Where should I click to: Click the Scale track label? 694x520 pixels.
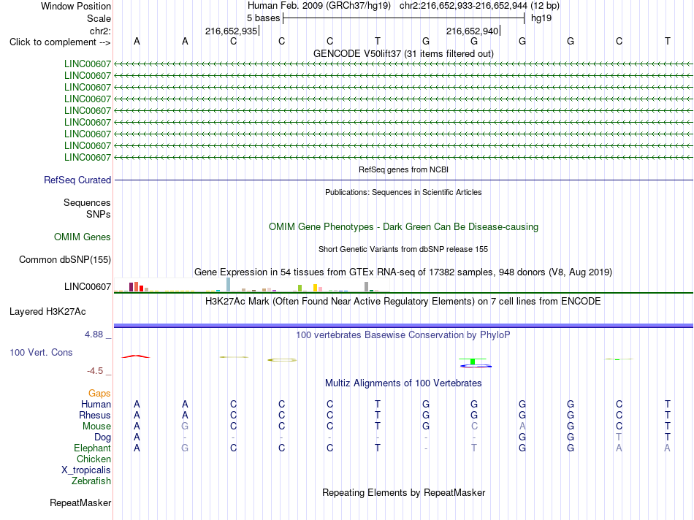click(x=99, y=18)
